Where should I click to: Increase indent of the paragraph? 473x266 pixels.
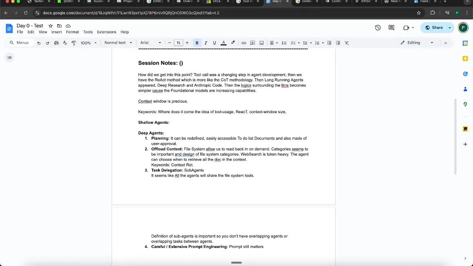(338, 43)
